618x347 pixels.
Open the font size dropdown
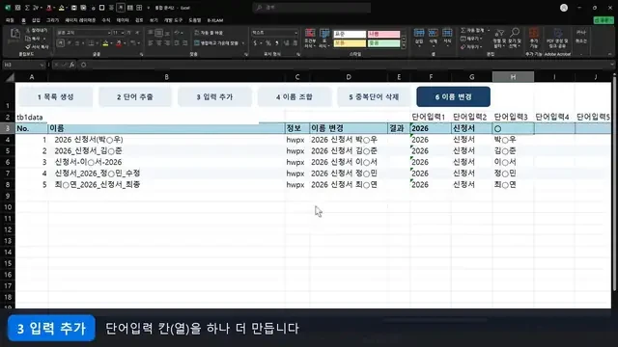[x=123, y=33]
